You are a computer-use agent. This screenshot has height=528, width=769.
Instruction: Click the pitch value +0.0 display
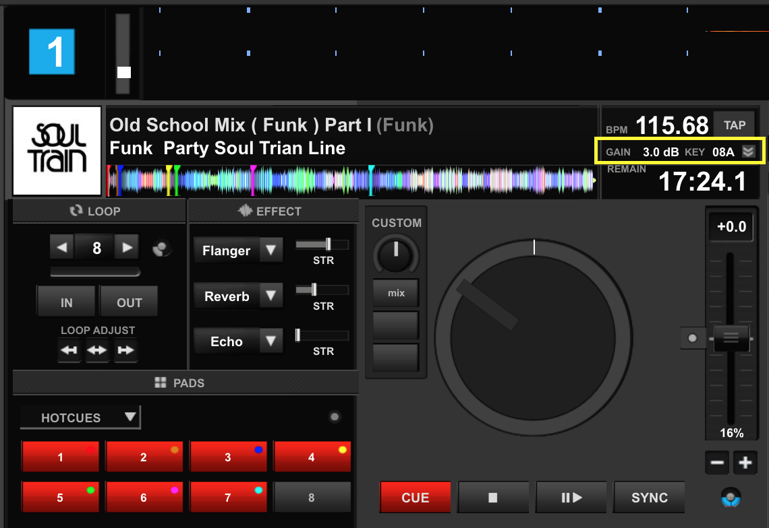[731, 227]
